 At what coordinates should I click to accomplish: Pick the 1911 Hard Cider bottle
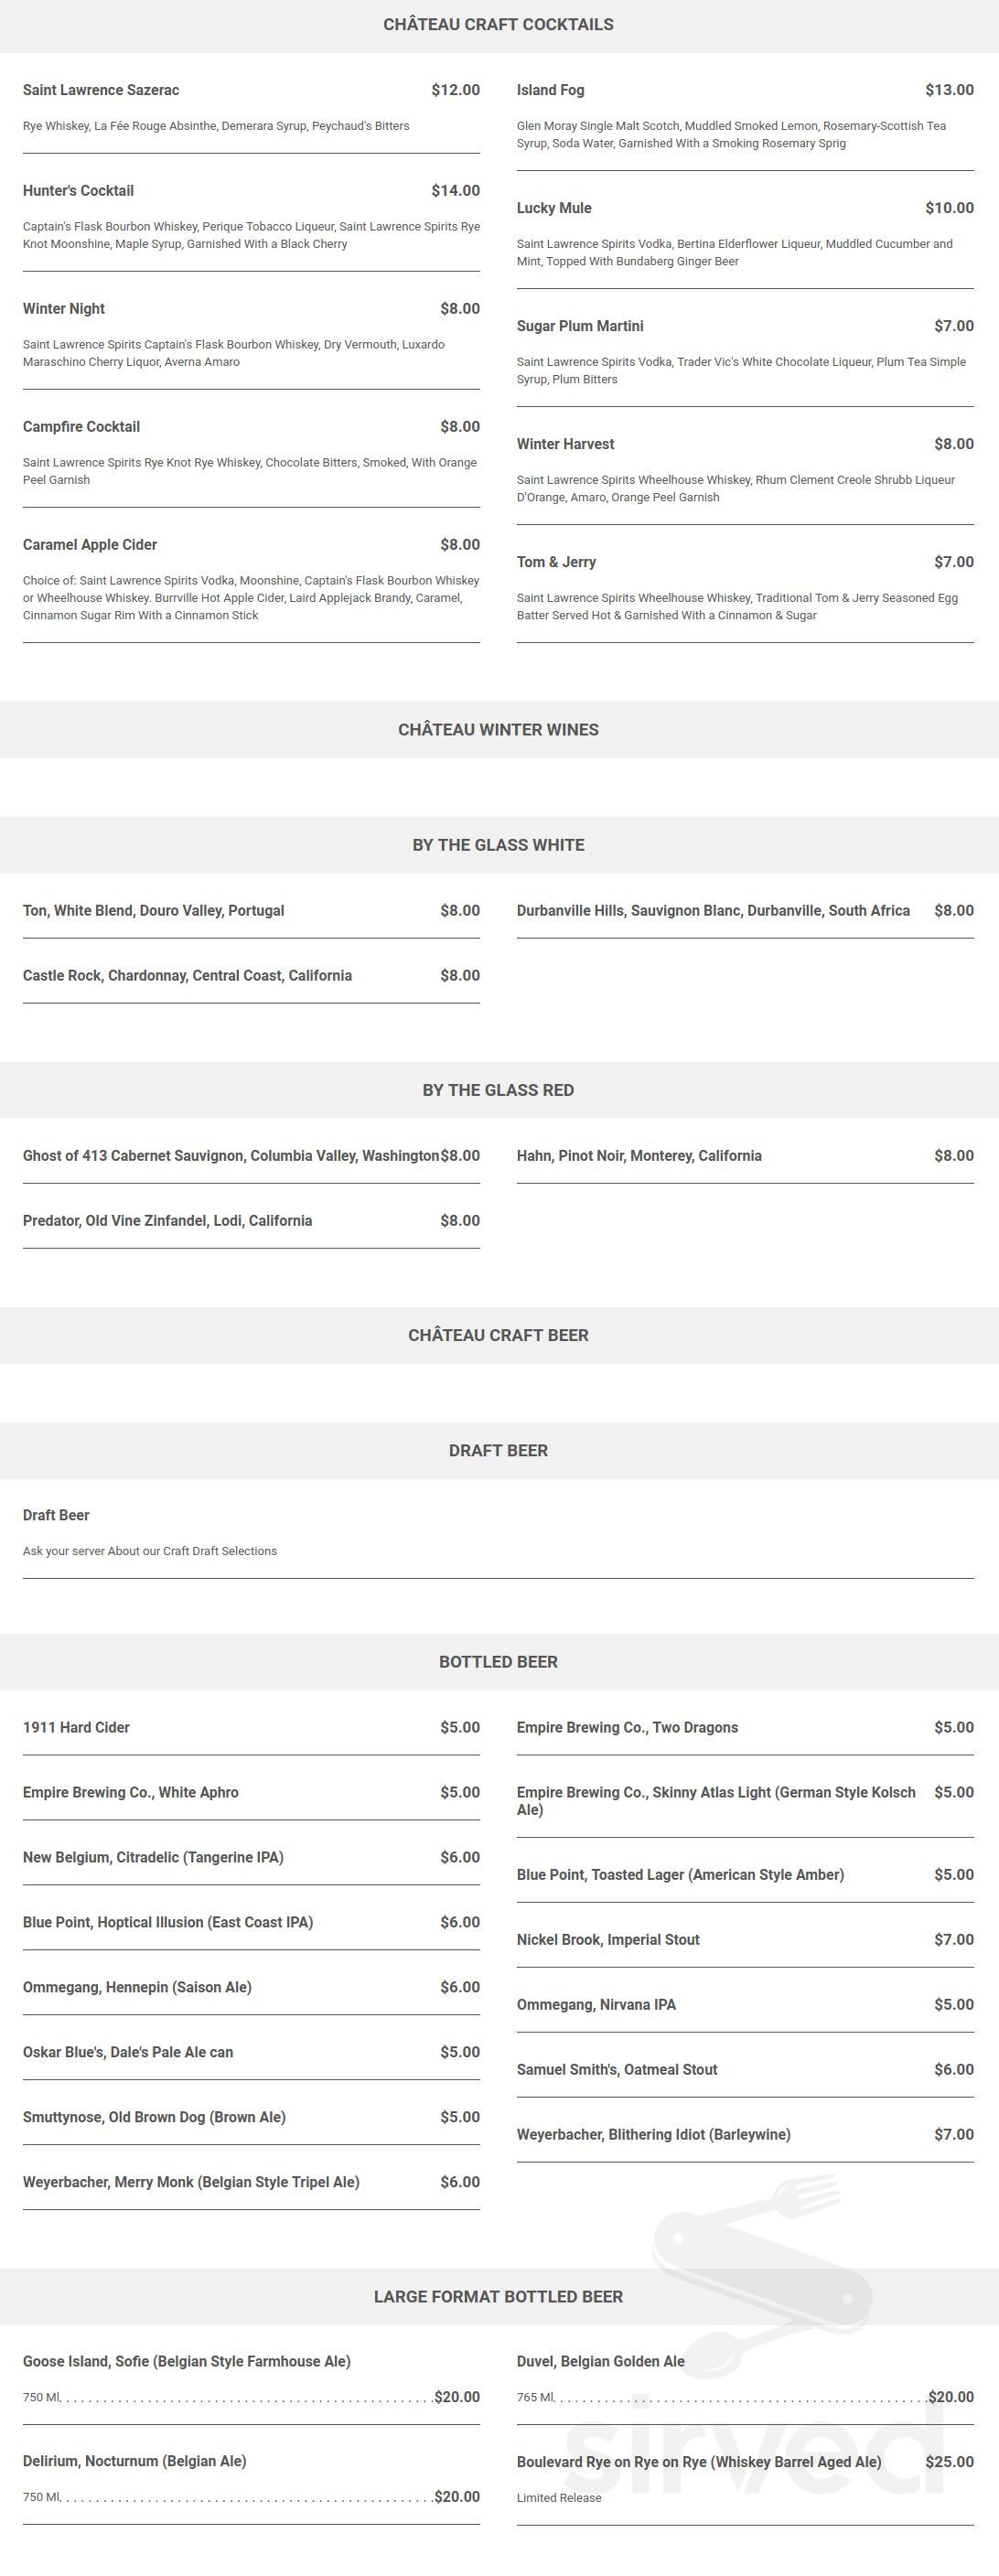[x=76, y=1727]
